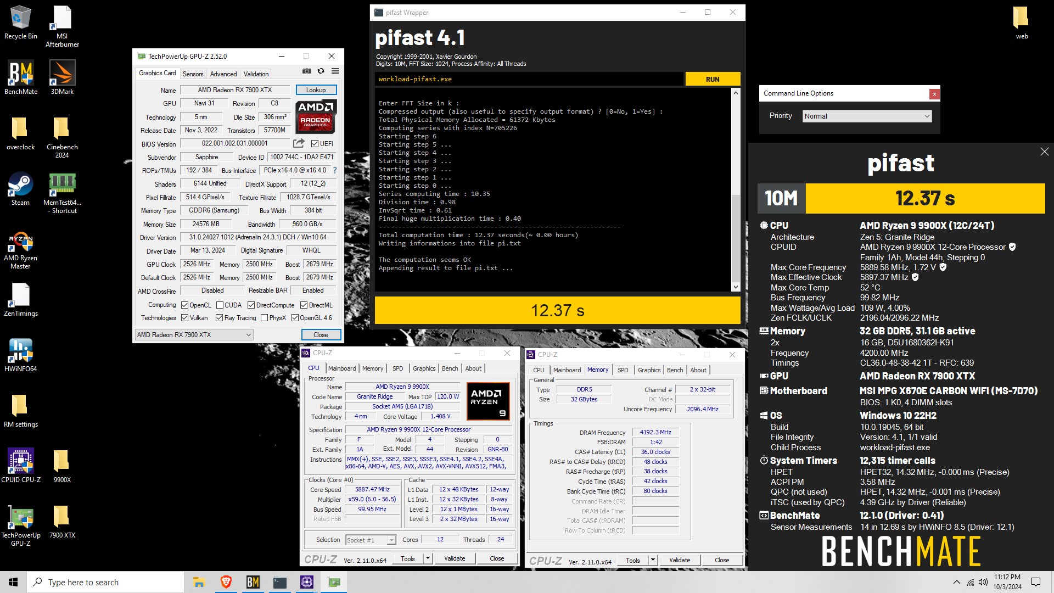Open notification center on taskbar
This screenshot has width=1054, height=593.
pyautogui.click(x=1036, y=582)
